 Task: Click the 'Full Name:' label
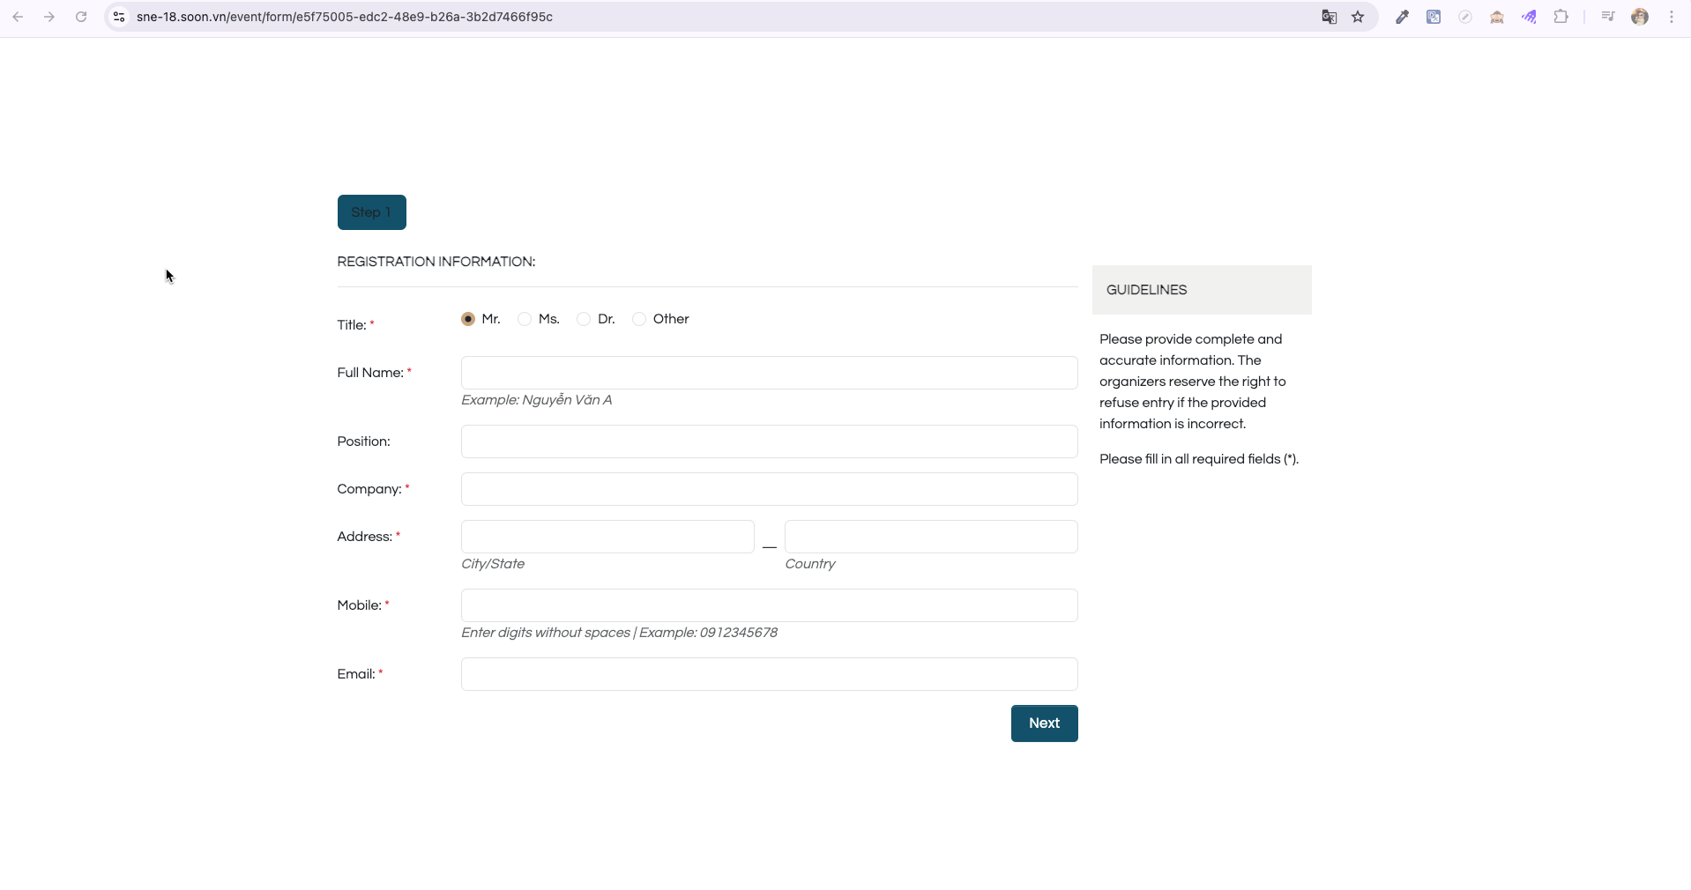[x=370, y=373]
